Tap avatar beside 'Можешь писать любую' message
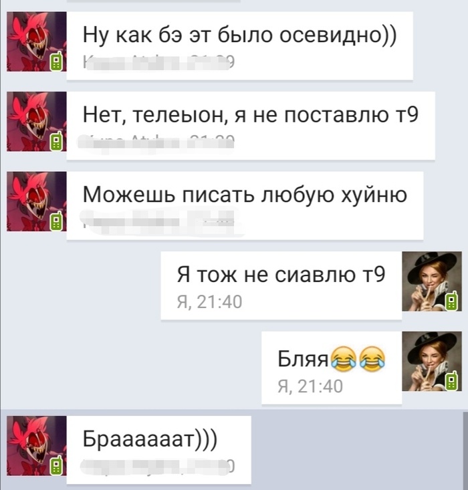The height and width of the screenshot is (490, 468). pyautogui.click(x=37, y=202)
